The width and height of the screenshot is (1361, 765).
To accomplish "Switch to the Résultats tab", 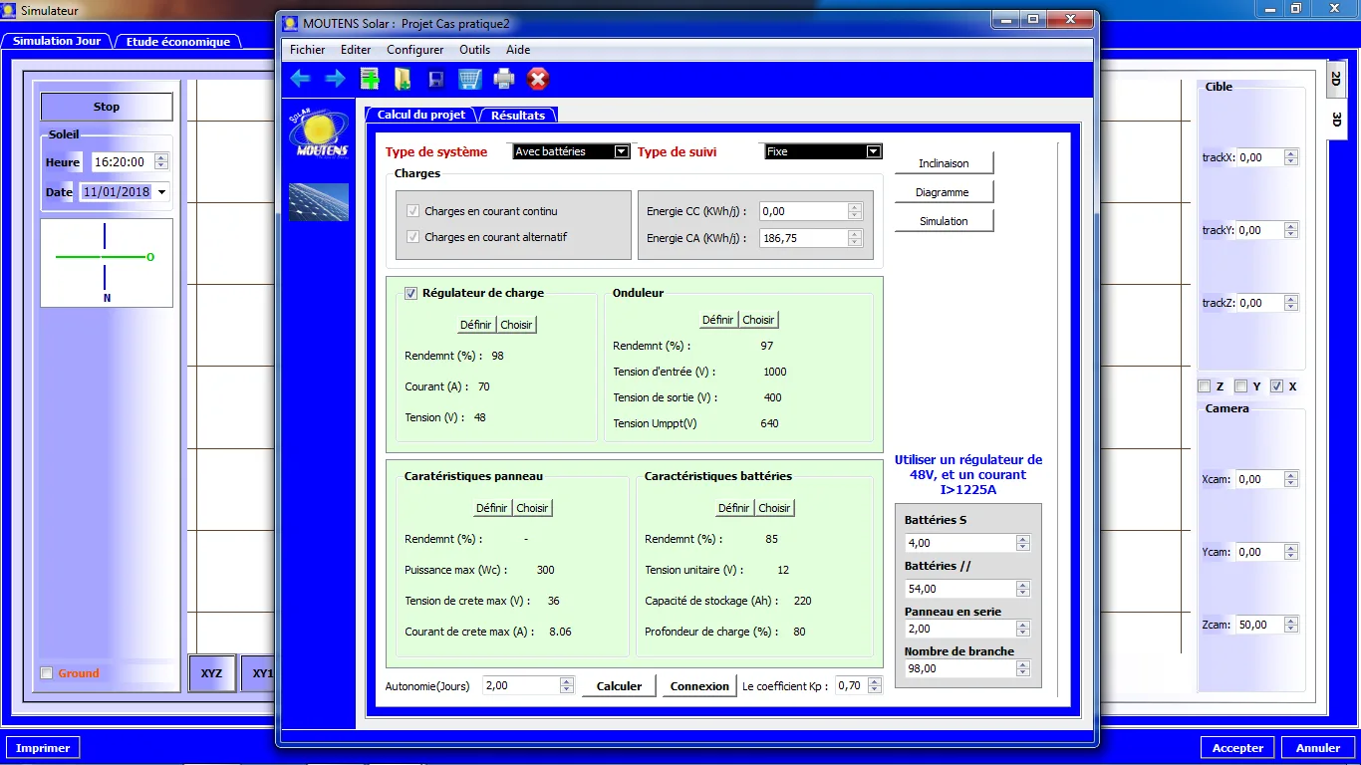I will [x=518, y=116].
